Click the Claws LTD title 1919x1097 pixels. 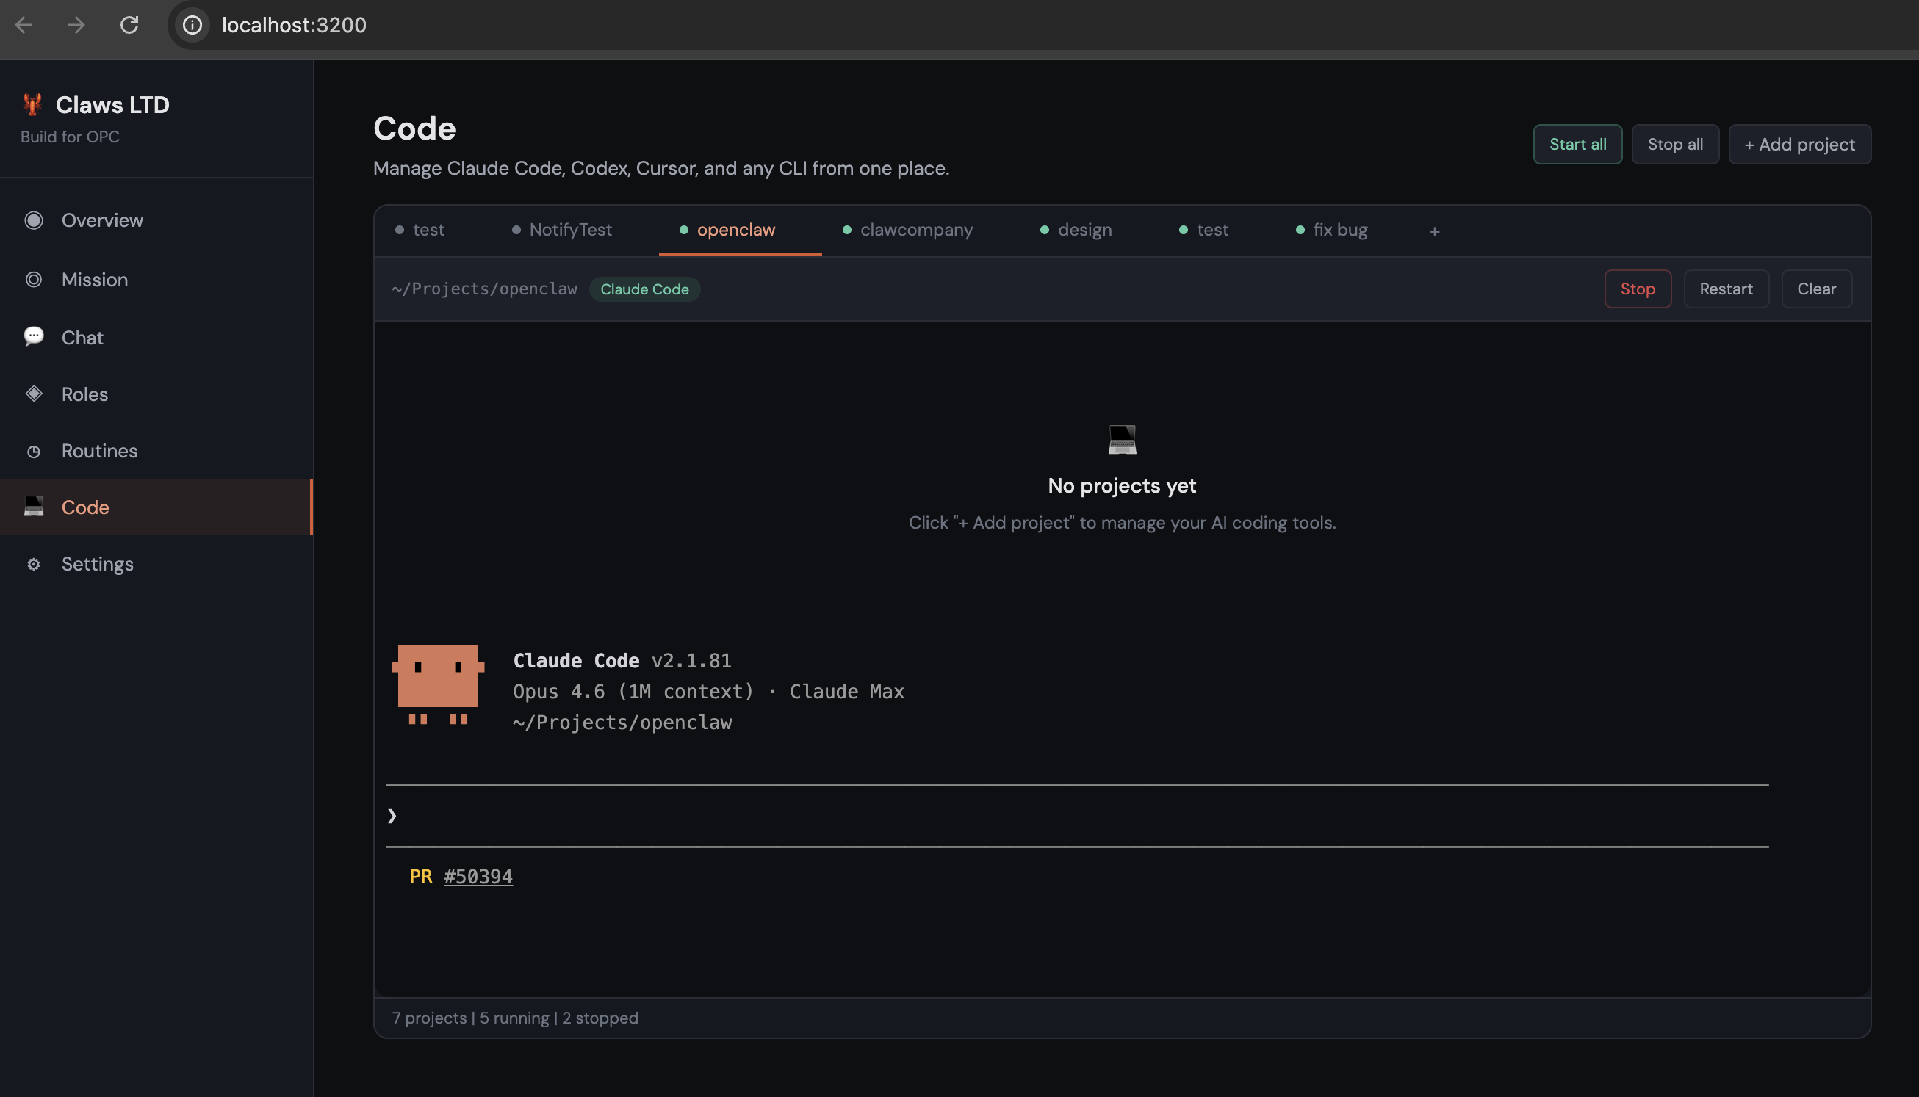pyautogui.click(x=112, y=105)
